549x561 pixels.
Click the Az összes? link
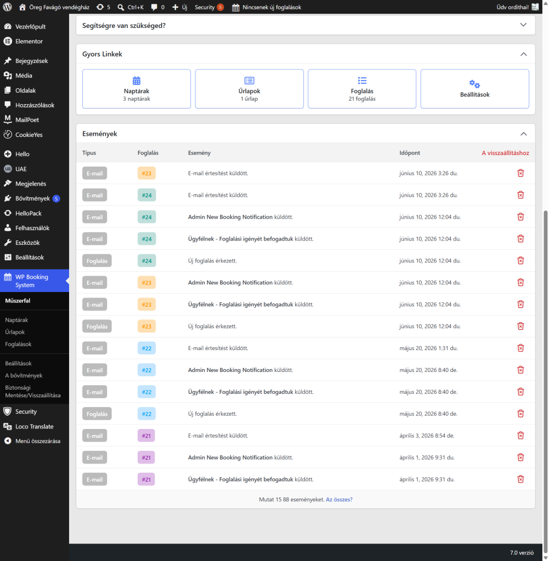click(339, 500)
